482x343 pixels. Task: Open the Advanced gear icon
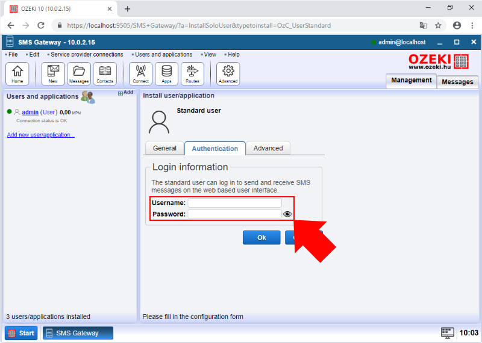[228, 73]
